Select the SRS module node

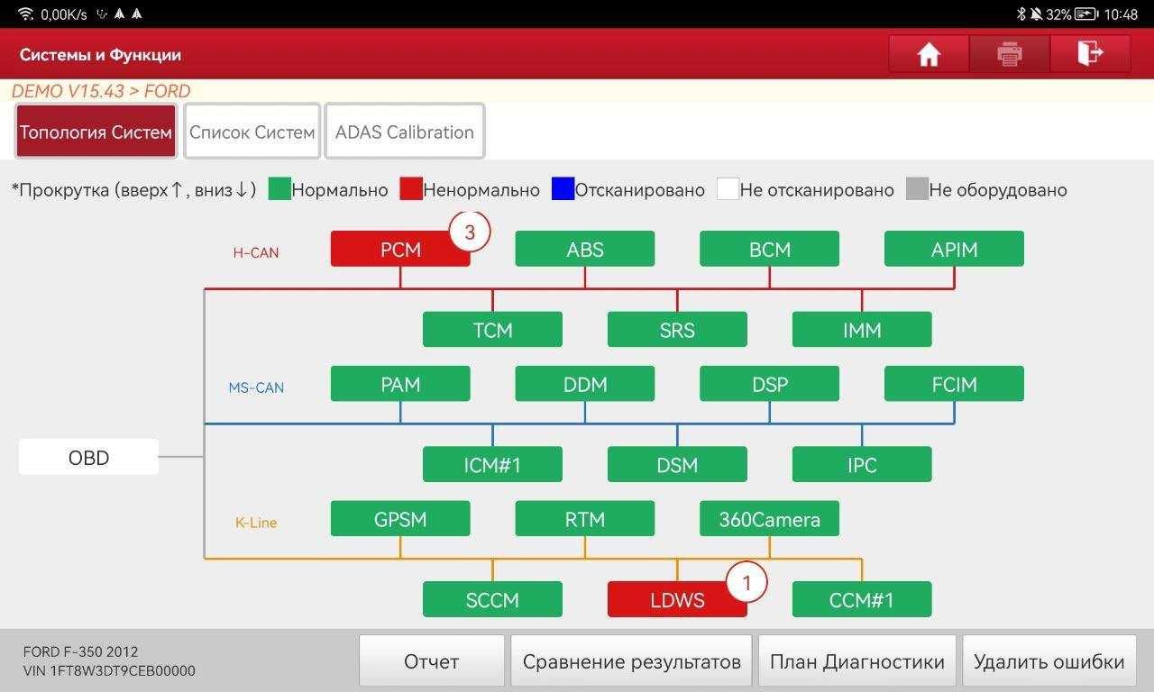pos(677,330)
